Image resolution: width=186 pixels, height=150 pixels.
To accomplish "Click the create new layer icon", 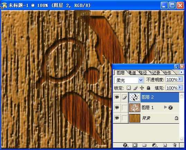I will [165, 145].
